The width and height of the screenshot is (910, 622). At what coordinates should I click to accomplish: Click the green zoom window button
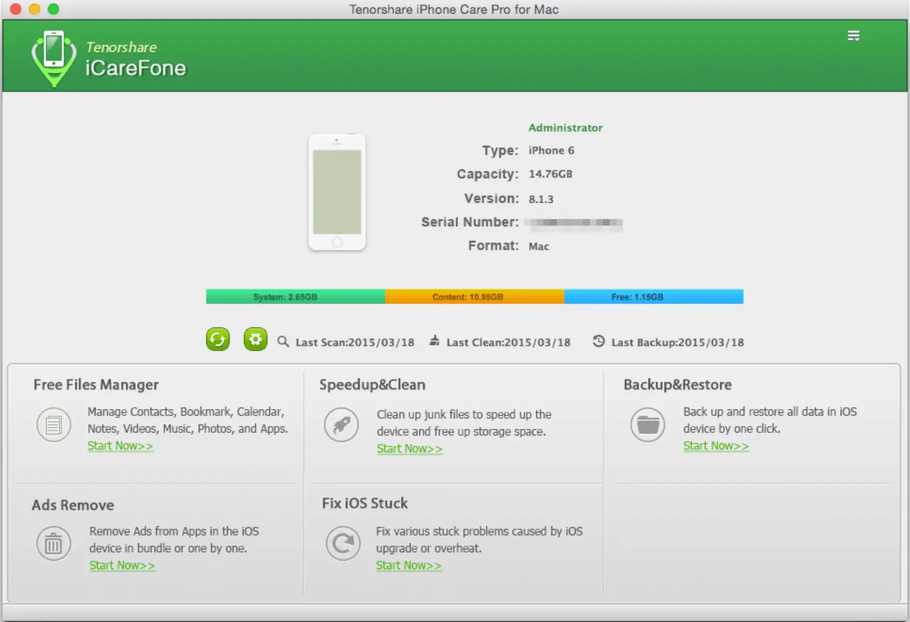53,9
